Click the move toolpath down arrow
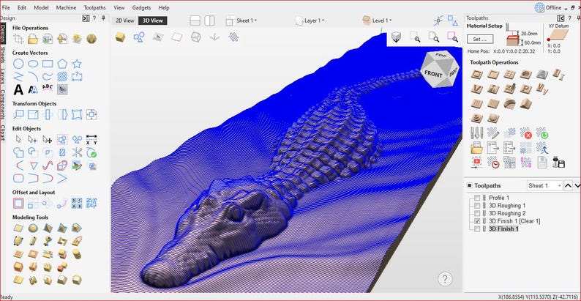This screenshot has width=581, height=301. tap(577, 186)
